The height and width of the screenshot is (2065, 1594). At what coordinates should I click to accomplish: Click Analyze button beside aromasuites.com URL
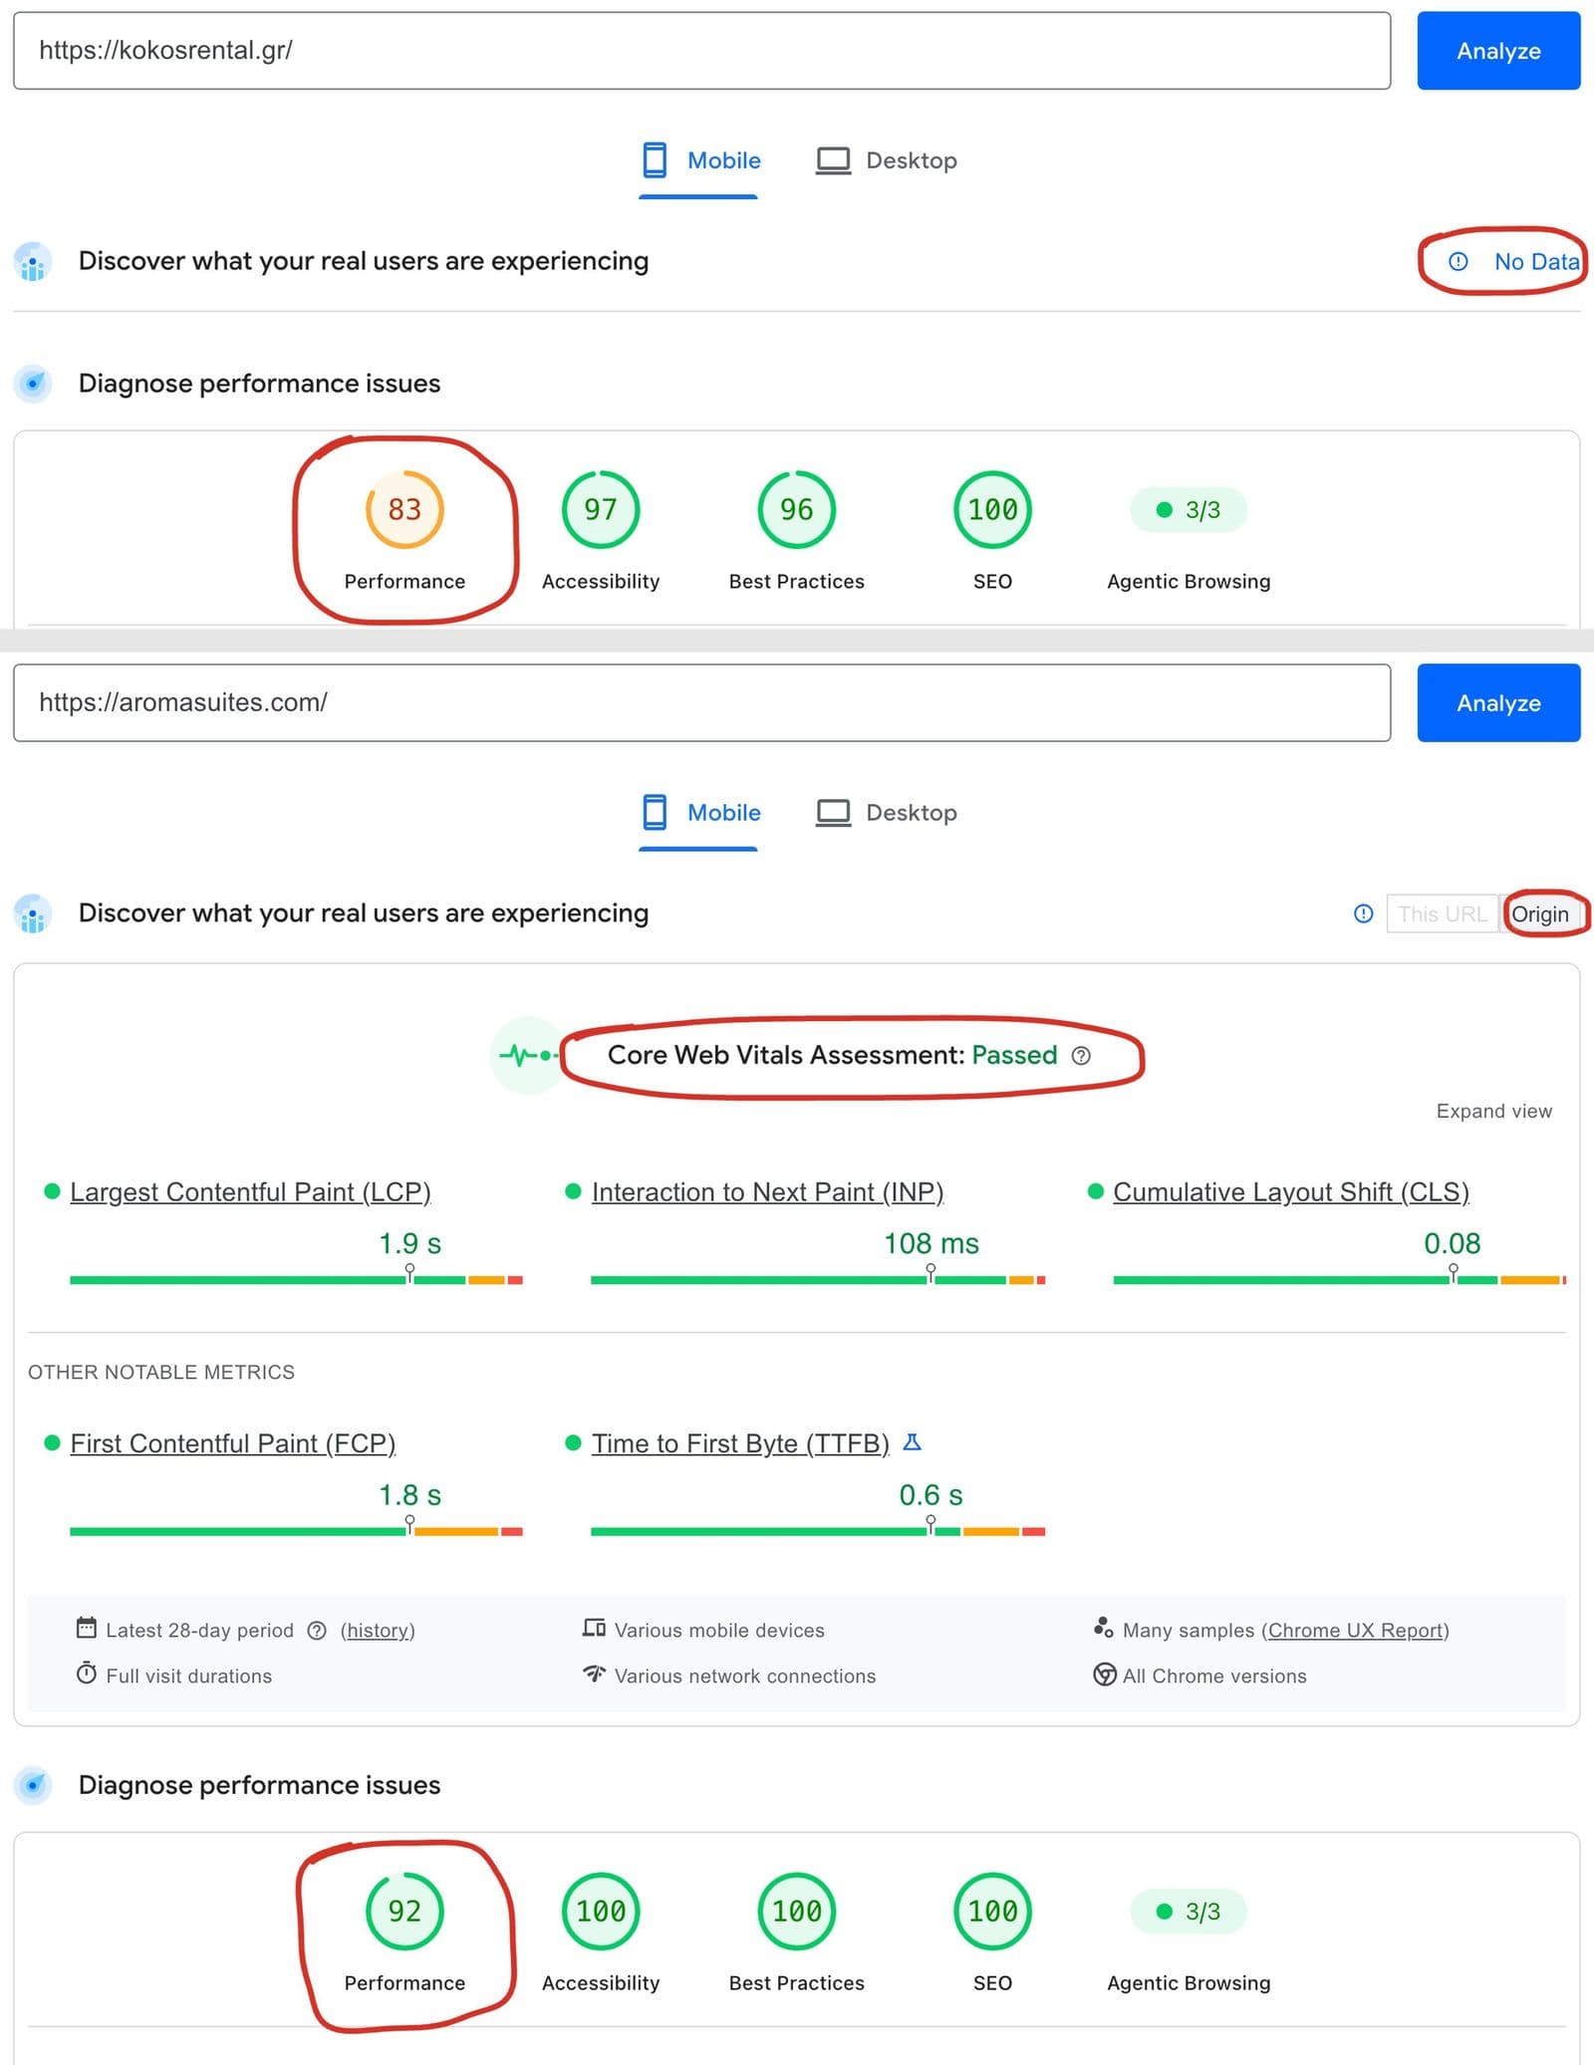tap(1497, 702)
